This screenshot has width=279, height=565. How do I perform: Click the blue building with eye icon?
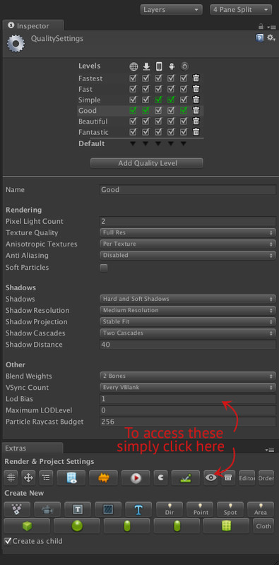(x=71, y=478)
